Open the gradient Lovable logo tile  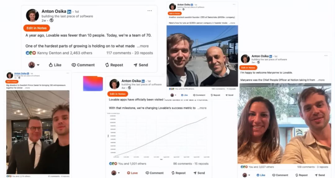pos(93,84)
